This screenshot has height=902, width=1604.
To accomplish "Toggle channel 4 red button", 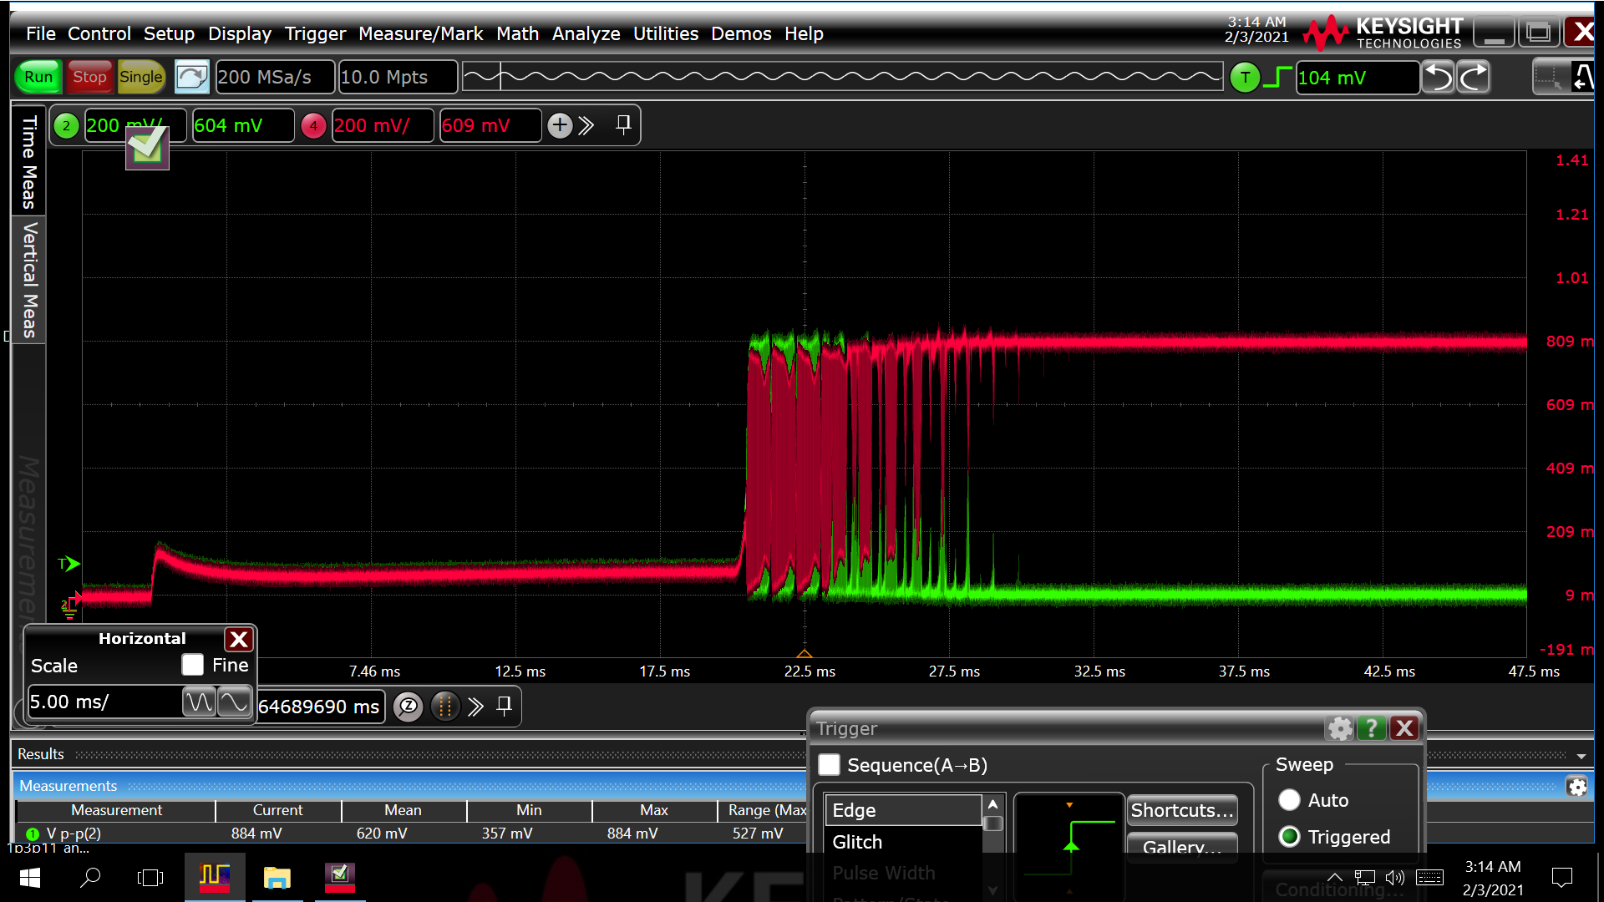I will (x=313, y=125).
